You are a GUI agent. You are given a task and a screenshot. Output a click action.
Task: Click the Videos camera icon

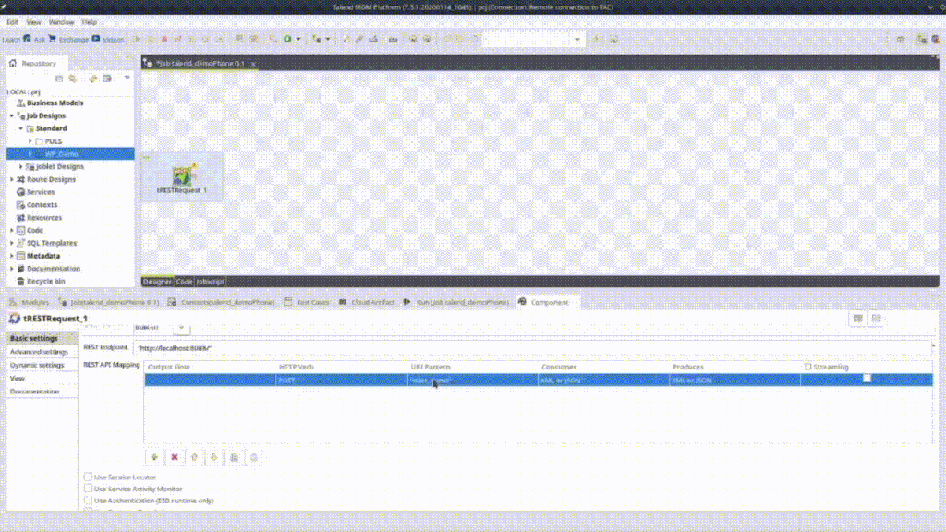click(96, 39)
